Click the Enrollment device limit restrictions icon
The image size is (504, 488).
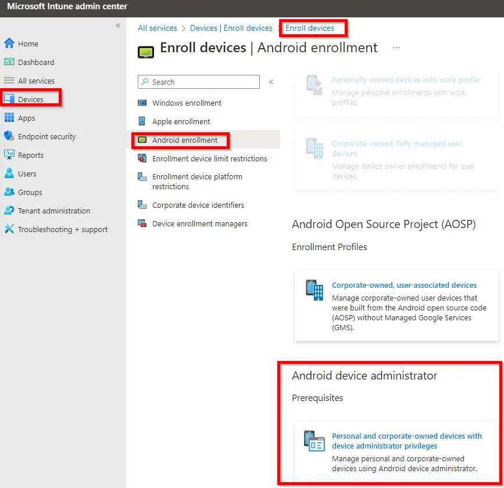click(x=142, y=158)
